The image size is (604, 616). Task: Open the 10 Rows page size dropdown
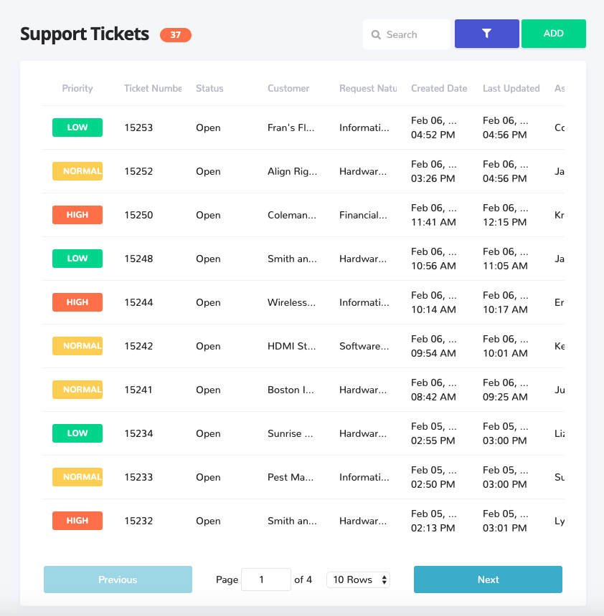[358, 580]
